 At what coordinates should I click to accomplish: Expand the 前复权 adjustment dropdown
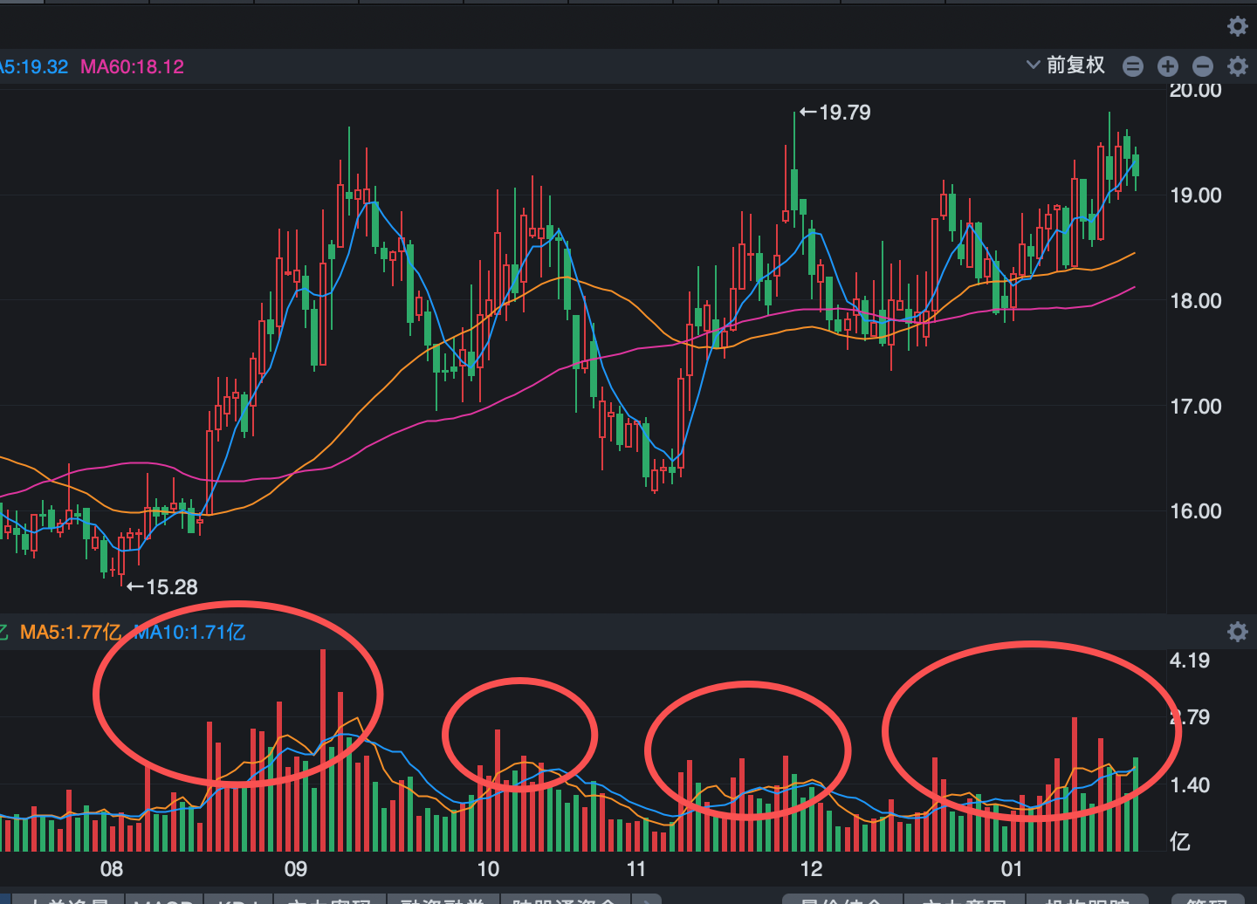[1066, 65]
